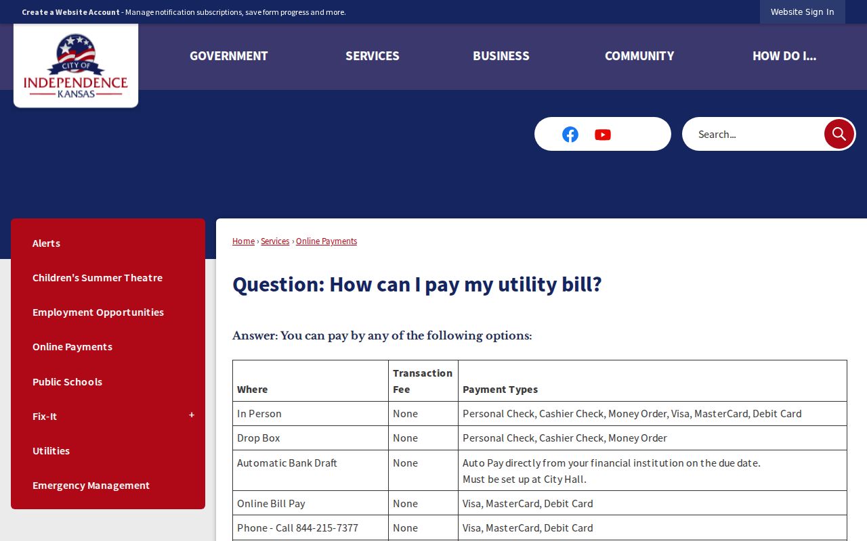Open the Services menu
This screenshot has height=541, width=867.
(373, 56)
